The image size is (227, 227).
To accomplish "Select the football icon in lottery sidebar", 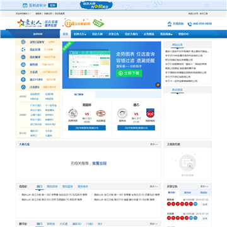I will 23,50.
